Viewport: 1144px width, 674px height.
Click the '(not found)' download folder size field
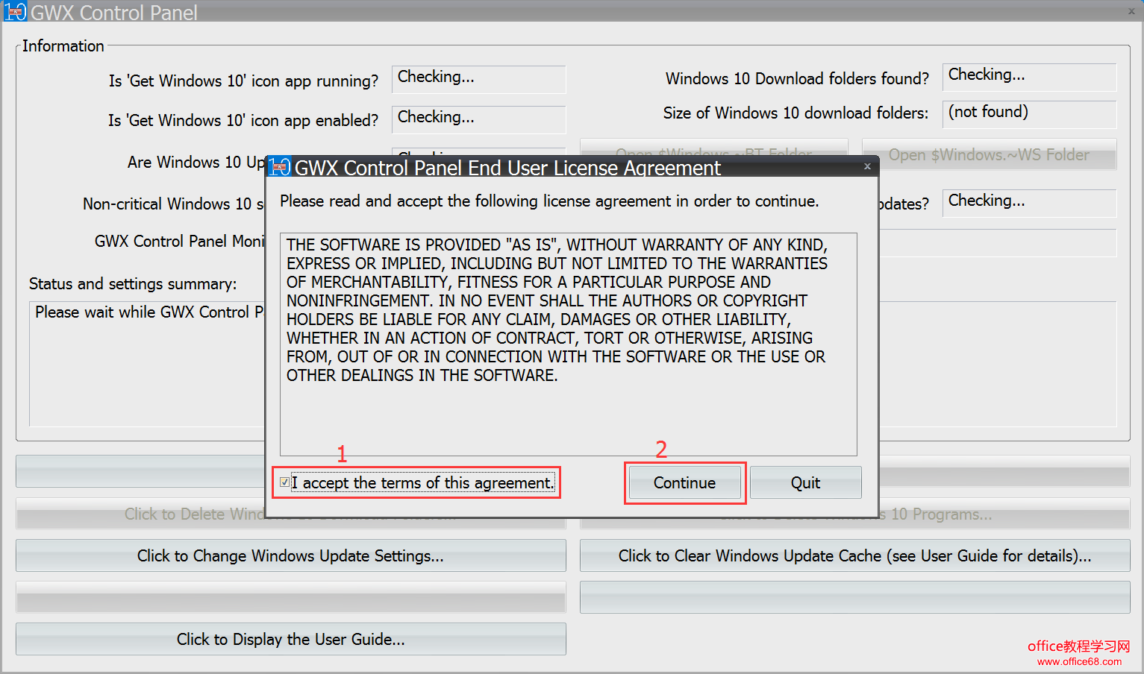(1029, 113)
